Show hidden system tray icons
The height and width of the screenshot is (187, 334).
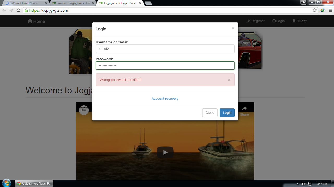[297, 184]
